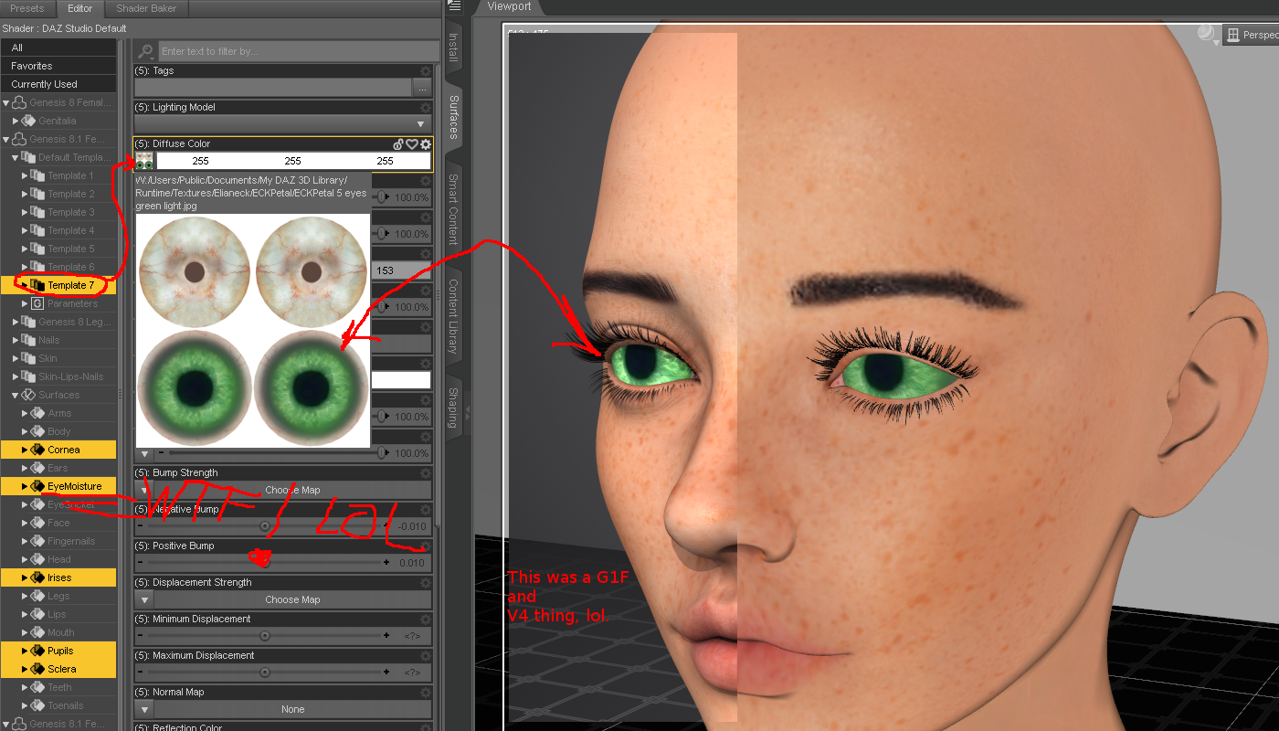Click the Nails selection set icon
Image resolution: width=1279 pixels, height=731 pixels.
pyautogui.click(x=27, y=340)
